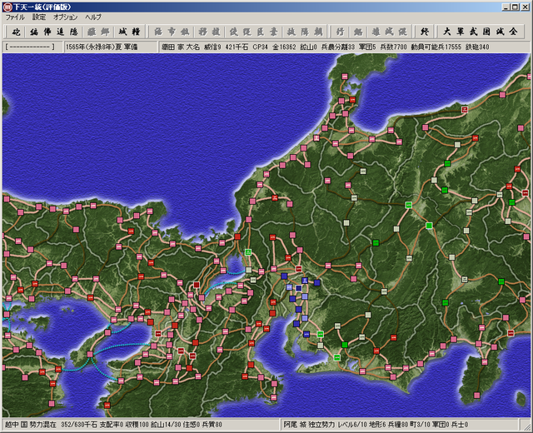Image resolution: width=533 pixels, height=433 pixels.
Task: Open the ヘルプ menu
Action: coord(93,17)
